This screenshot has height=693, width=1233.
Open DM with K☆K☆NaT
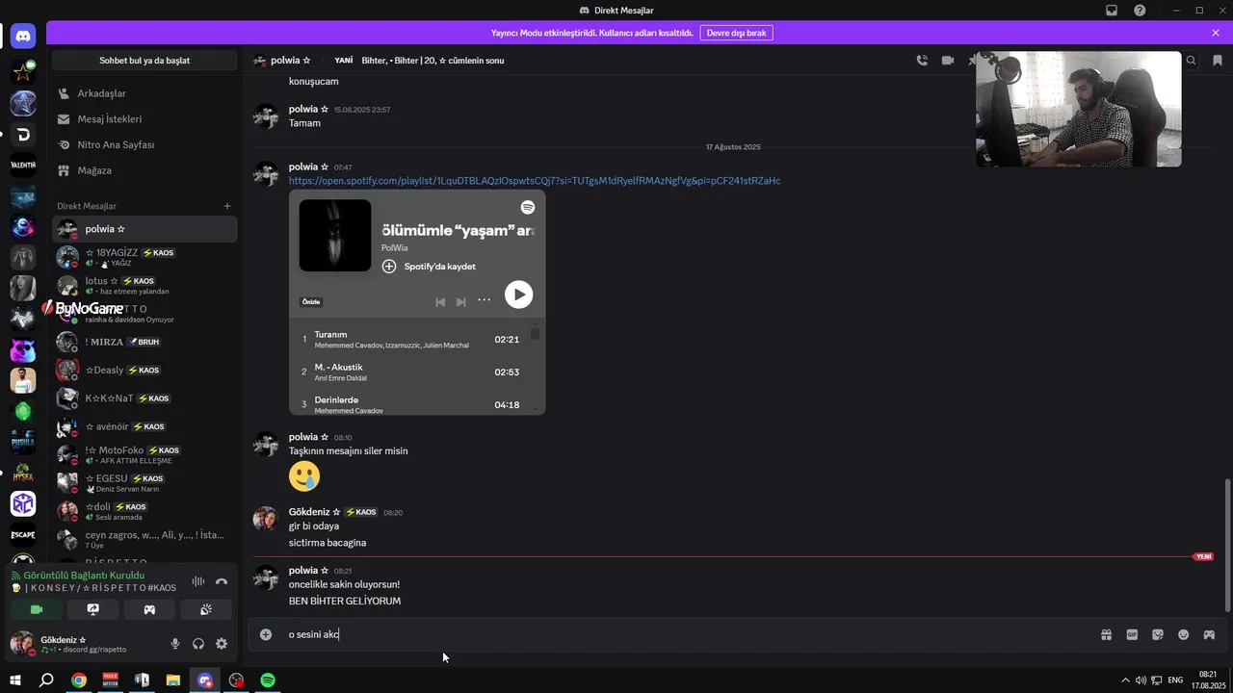click(144, 398)
